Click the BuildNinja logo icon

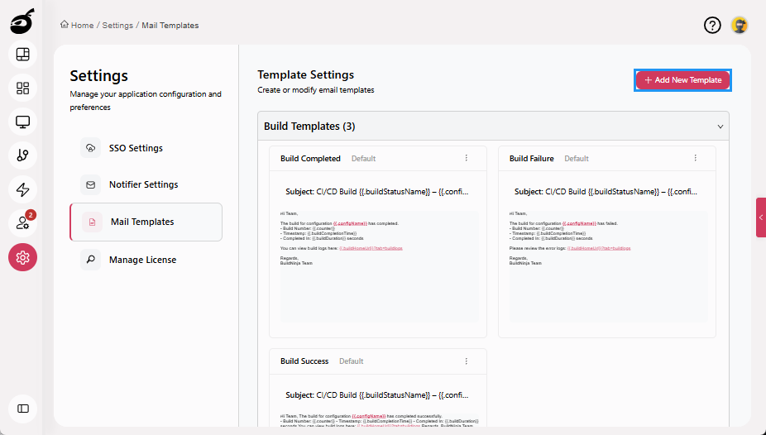22,22
